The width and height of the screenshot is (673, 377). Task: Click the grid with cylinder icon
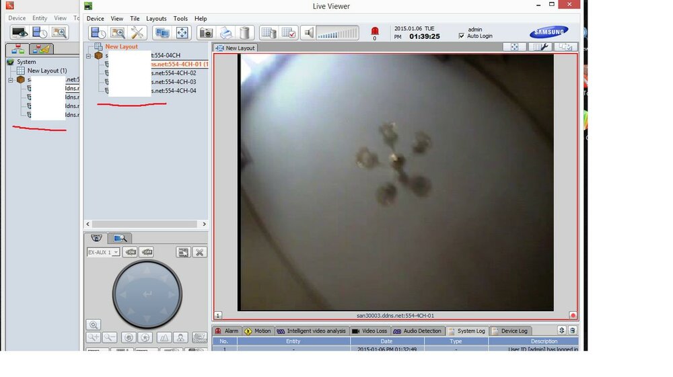269,32
